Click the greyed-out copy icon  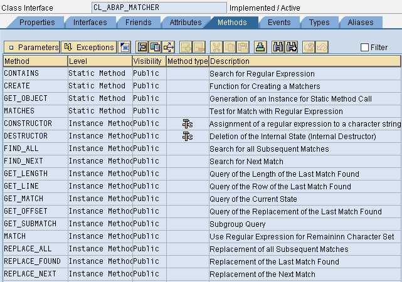(230, 47)
